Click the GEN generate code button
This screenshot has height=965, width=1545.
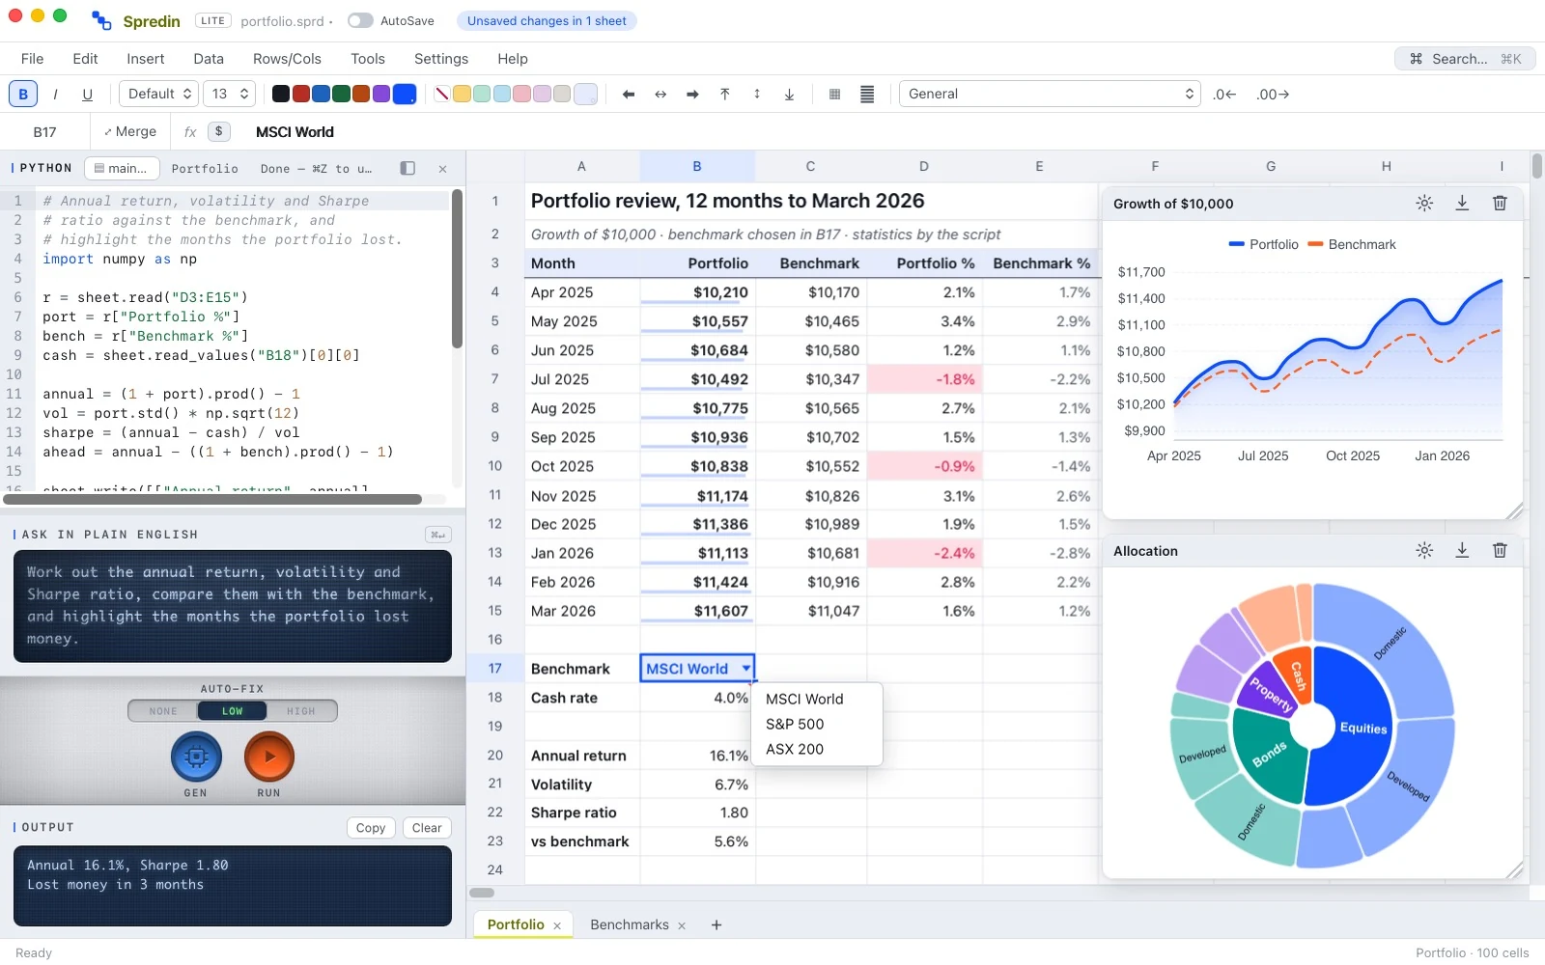196,757
